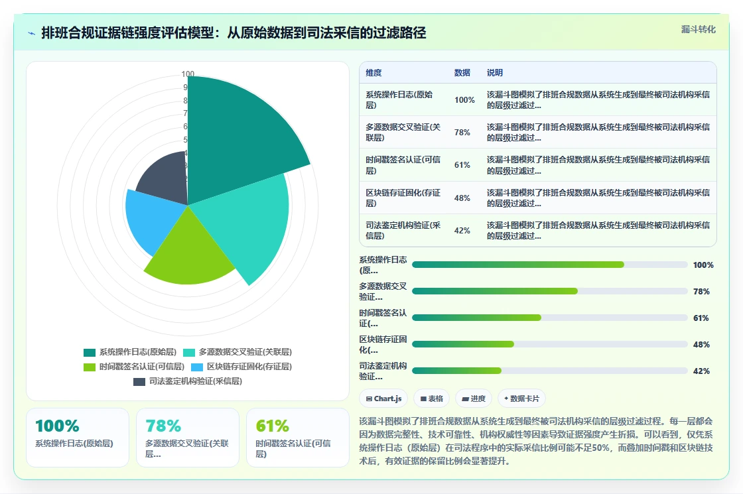Toggle legend swatch for 区块链存证固化(存证层)

point(197,367)
